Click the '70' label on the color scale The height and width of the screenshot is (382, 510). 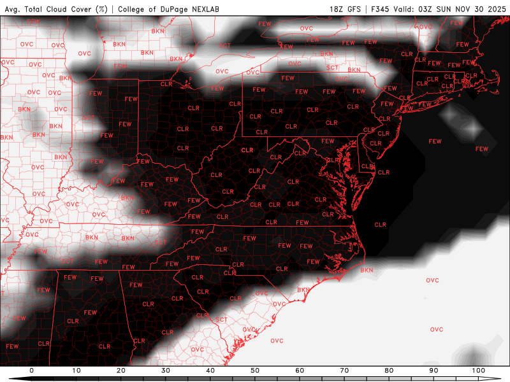[x=344, y=371]
